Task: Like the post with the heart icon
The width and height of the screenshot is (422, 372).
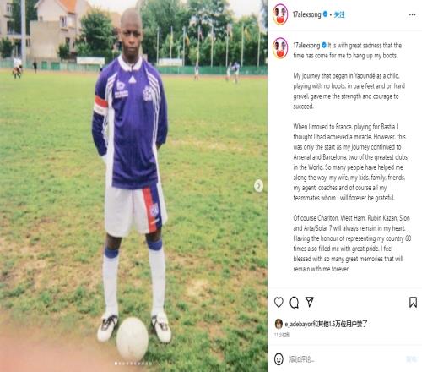Action: pos(279,303)
